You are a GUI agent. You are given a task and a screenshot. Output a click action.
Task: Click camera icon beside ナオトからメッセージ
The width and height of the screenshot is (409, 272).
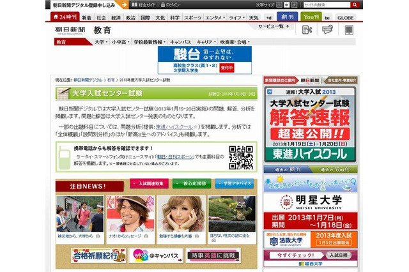pos(146,236)
